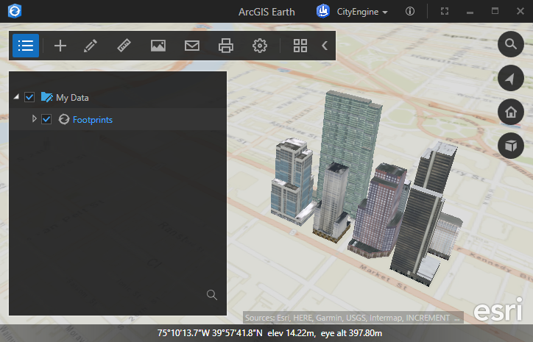Click the Home view button

[510, 113]
